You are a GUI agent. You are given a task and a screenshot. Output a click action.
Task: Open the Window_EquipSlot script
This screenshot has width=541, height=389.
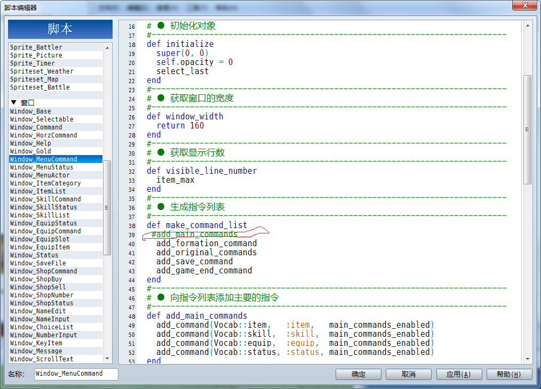55,239
